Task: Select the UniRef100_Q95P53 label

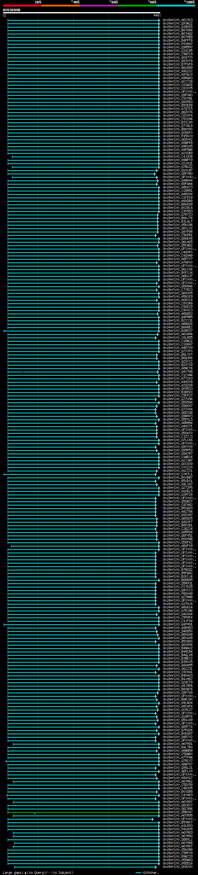Action: click(x=177, y=450)
